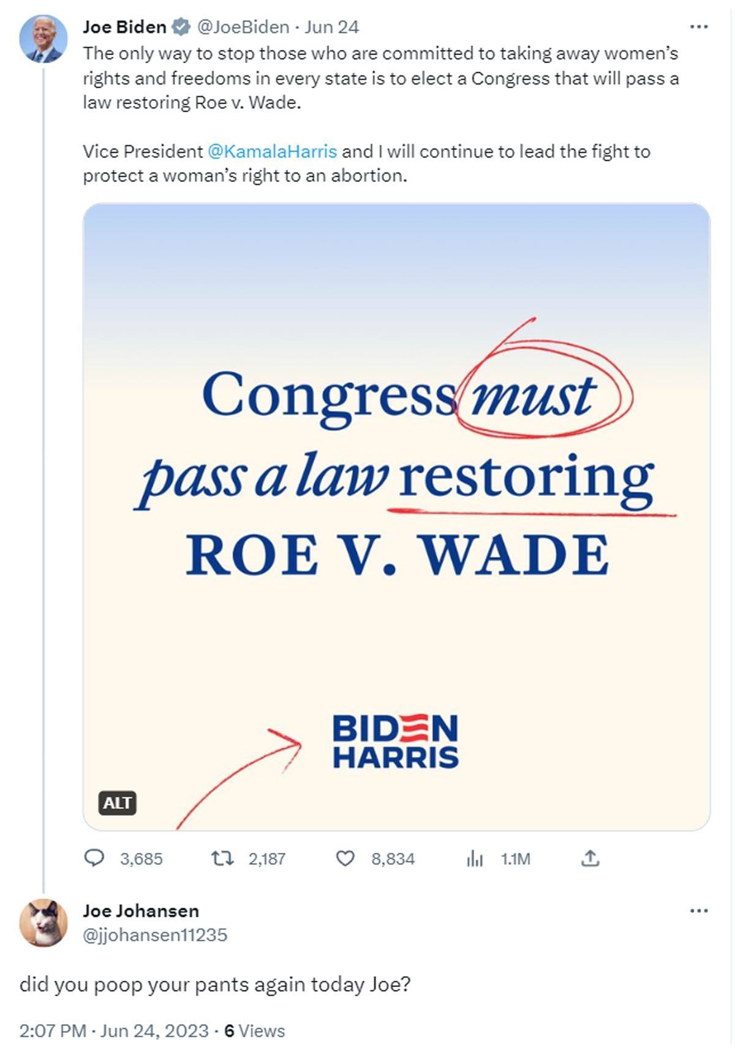Open Joe Johansen's cat avatar
The width and height of the screenshot is (735, 1061).
43,922
